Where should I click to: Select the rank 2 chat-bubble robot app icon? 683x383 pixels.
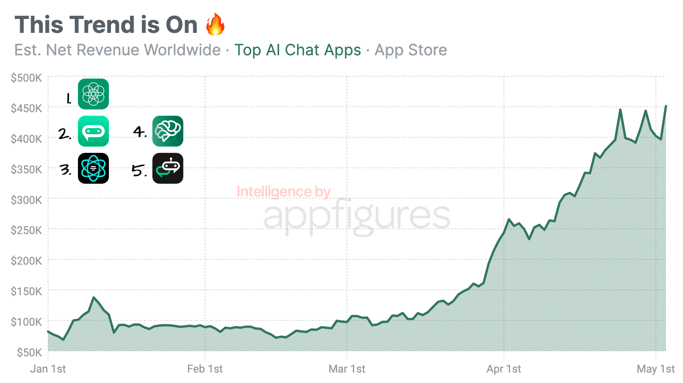coord(93,131)
